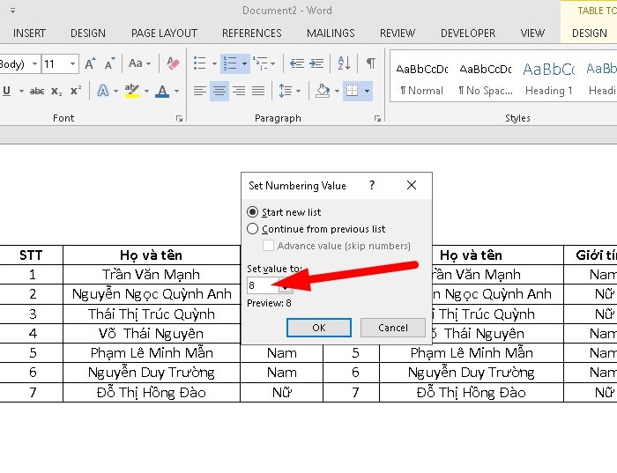Click the cell Trần Văn Mạnh in left table
This screenshot has width=617, height=473.
point(151,275)
